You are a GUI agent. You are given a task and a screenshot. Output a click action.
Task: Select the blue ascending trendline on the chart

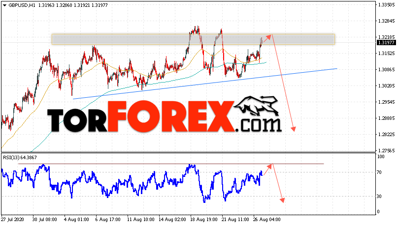point(205,84)
